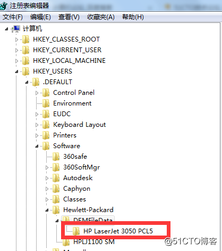Collapse the 计算机 root node
Viewport: 222px width, 251px height.
(6, 29)
